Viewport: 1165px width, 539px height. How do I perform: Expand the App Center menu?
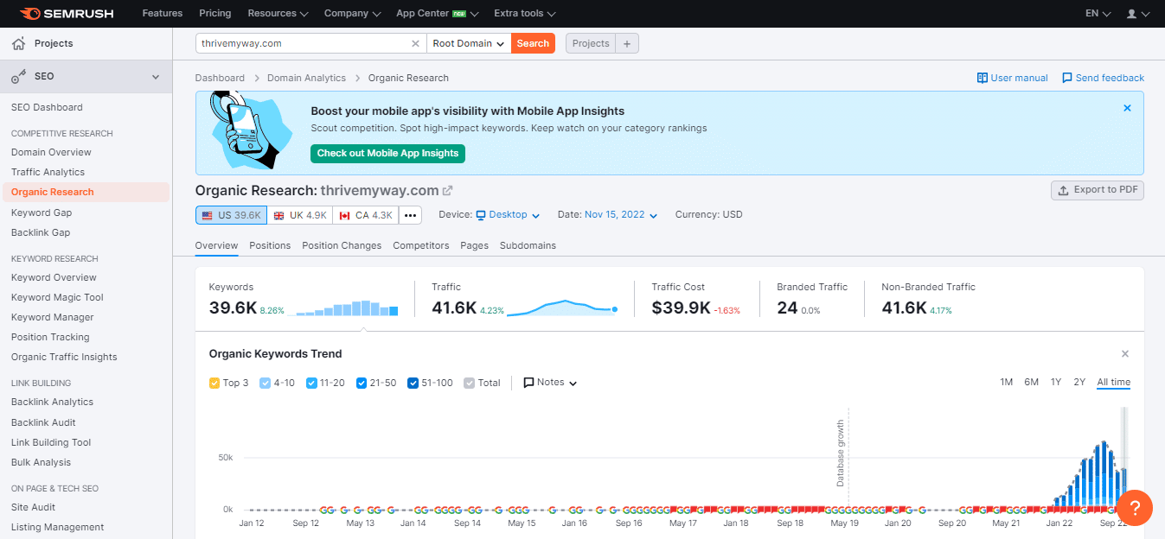click(437, 14)
